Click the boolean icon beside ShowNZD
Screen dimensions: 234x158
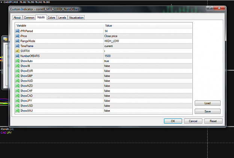18,86
